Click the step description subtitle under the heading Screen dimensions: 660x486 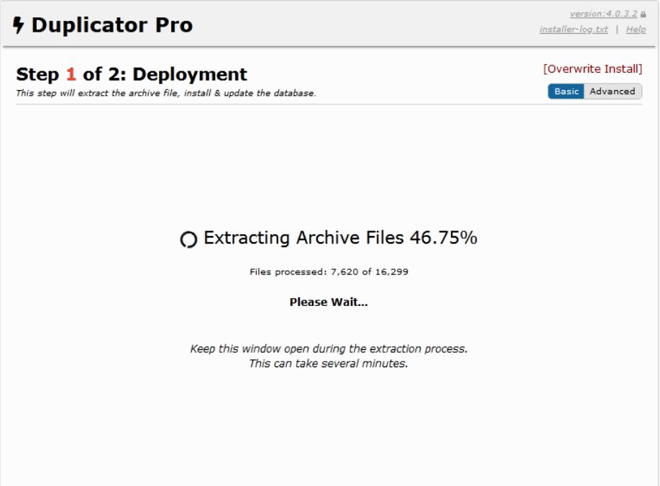(x=166, y=93)
